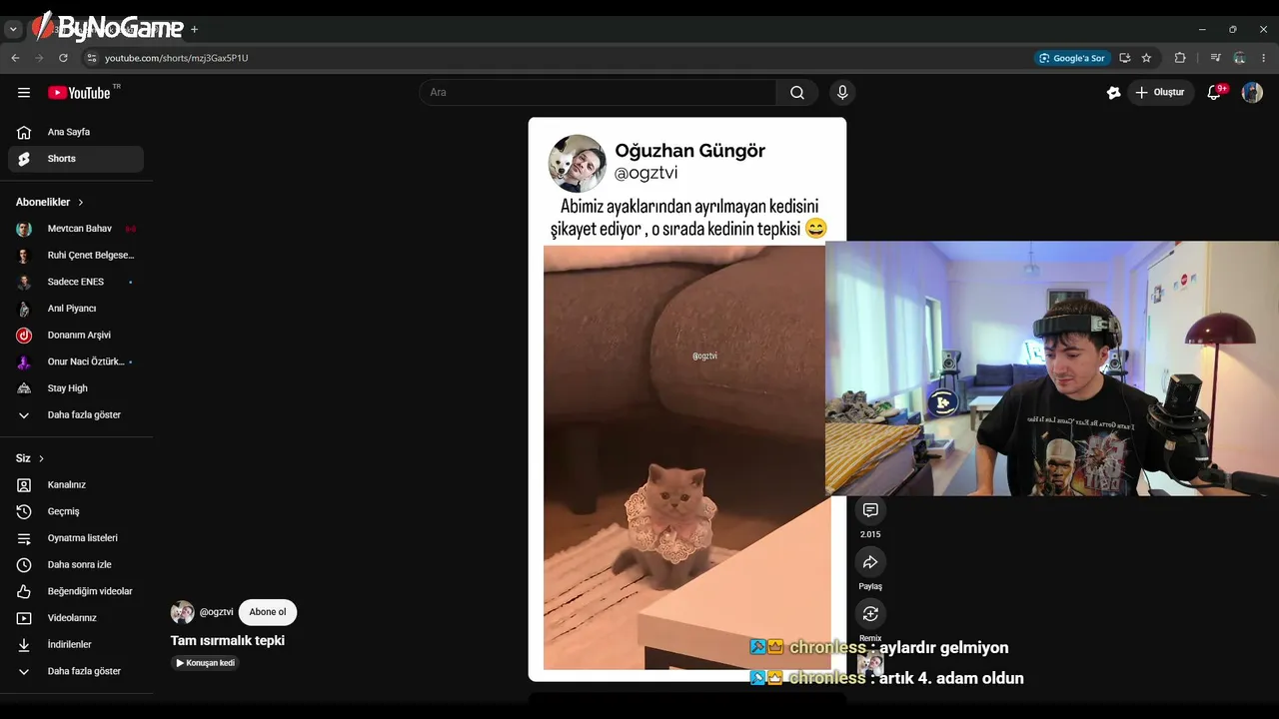Open Chrome profile avatar

click(x=1240, y=58)
